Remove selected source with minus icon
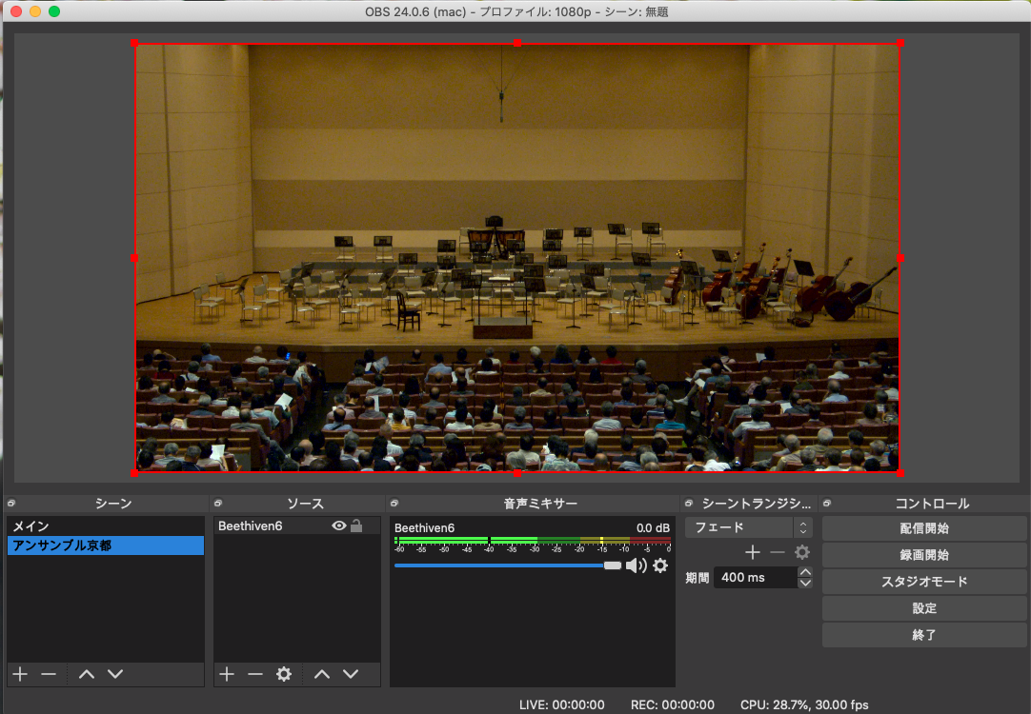 pyautogui.click(x=255, y=674)
